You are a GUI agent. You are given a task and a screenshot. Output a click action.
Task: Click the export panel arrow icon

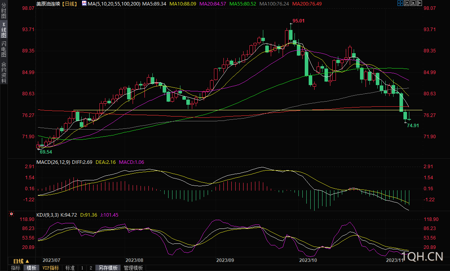[419, 3]
